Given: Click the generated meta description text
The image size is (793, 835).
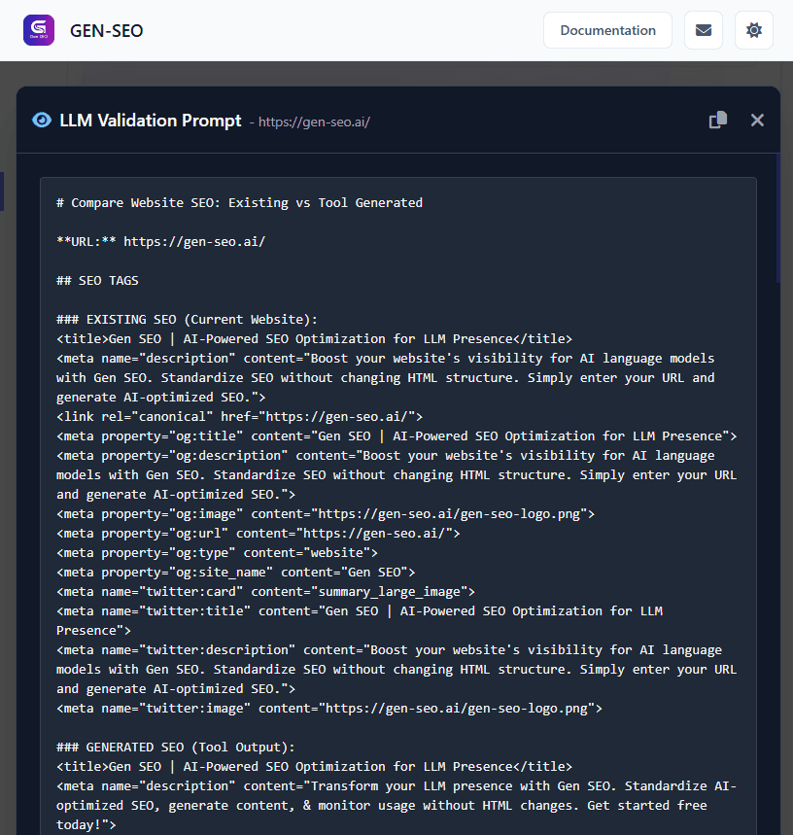Looking at the screenshot, I should (x=389, y=795).
